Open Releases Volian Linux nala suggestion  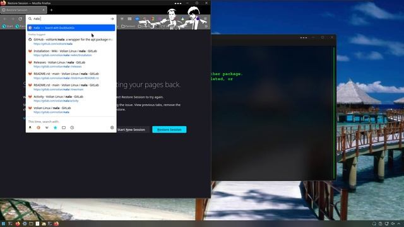[x=71, y=64]
